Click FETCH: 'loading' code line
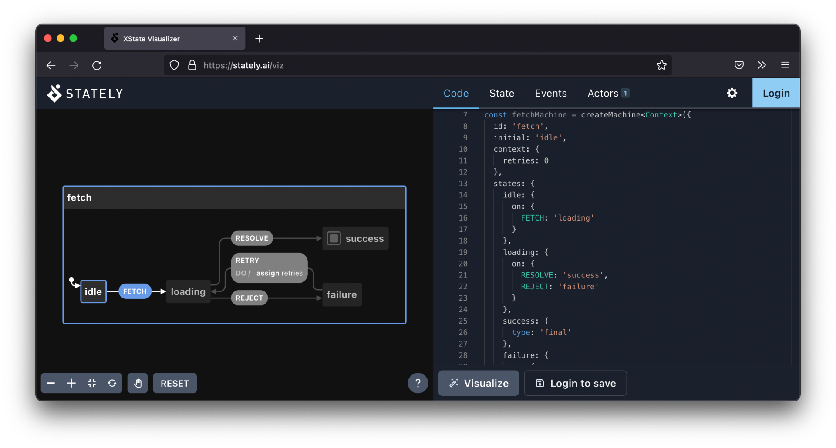The image size is (836, 448). pyautogui.click(x=557, y=218)
